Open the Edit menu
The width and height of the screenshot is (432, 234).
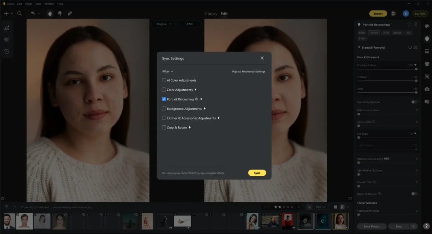(19, 4)
